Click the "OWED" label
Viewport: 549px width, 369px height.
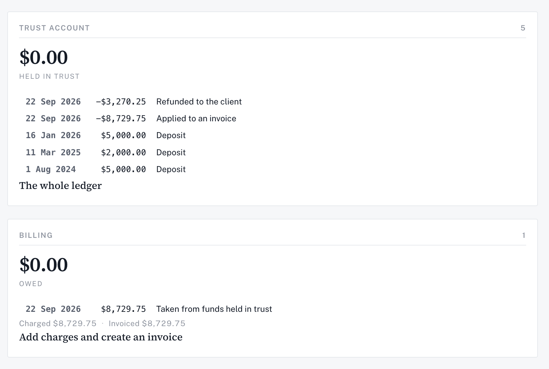pyautogui.click(x=31, y=284)
